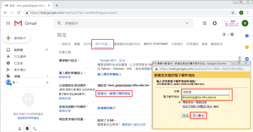This screenshot has width=253, height=132.
Task: Open Google Keep in the side panel
Action: 247,47
